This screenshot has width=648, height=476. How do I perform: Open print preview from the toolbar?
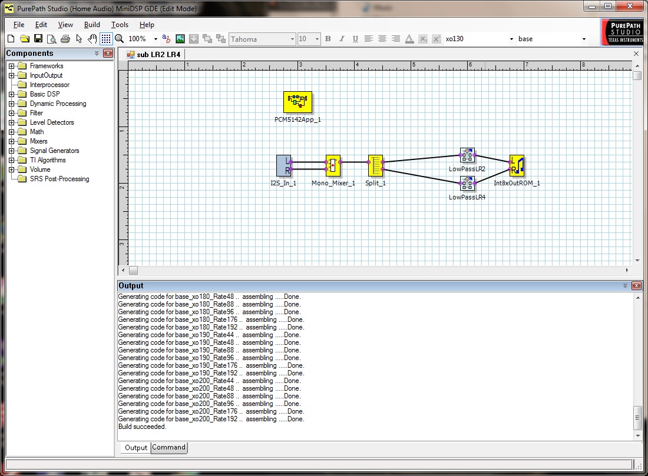(52, 39)
